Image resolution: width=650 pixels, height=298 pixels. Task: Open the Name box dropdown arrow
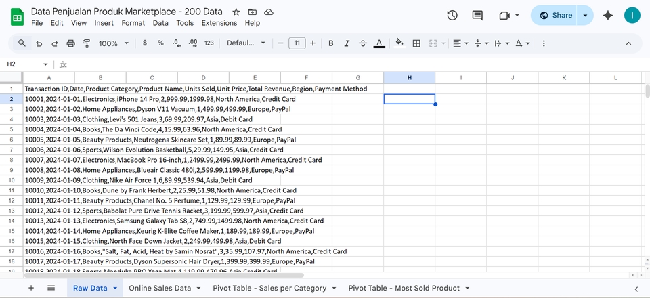[45, 64]
